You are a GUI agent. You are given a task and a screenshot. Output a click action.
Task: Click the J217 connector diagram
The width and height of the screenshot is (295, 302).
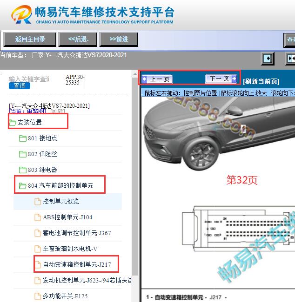pyautogui.click(x=239, y=229)
